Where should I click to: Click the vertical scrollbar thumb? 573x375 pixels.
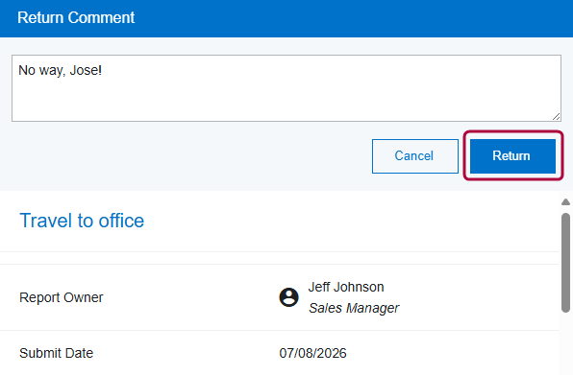(565, 263)
